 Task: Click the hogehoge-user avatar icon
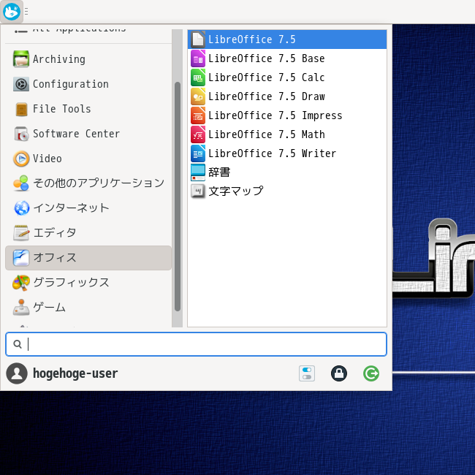click(17, 373)
